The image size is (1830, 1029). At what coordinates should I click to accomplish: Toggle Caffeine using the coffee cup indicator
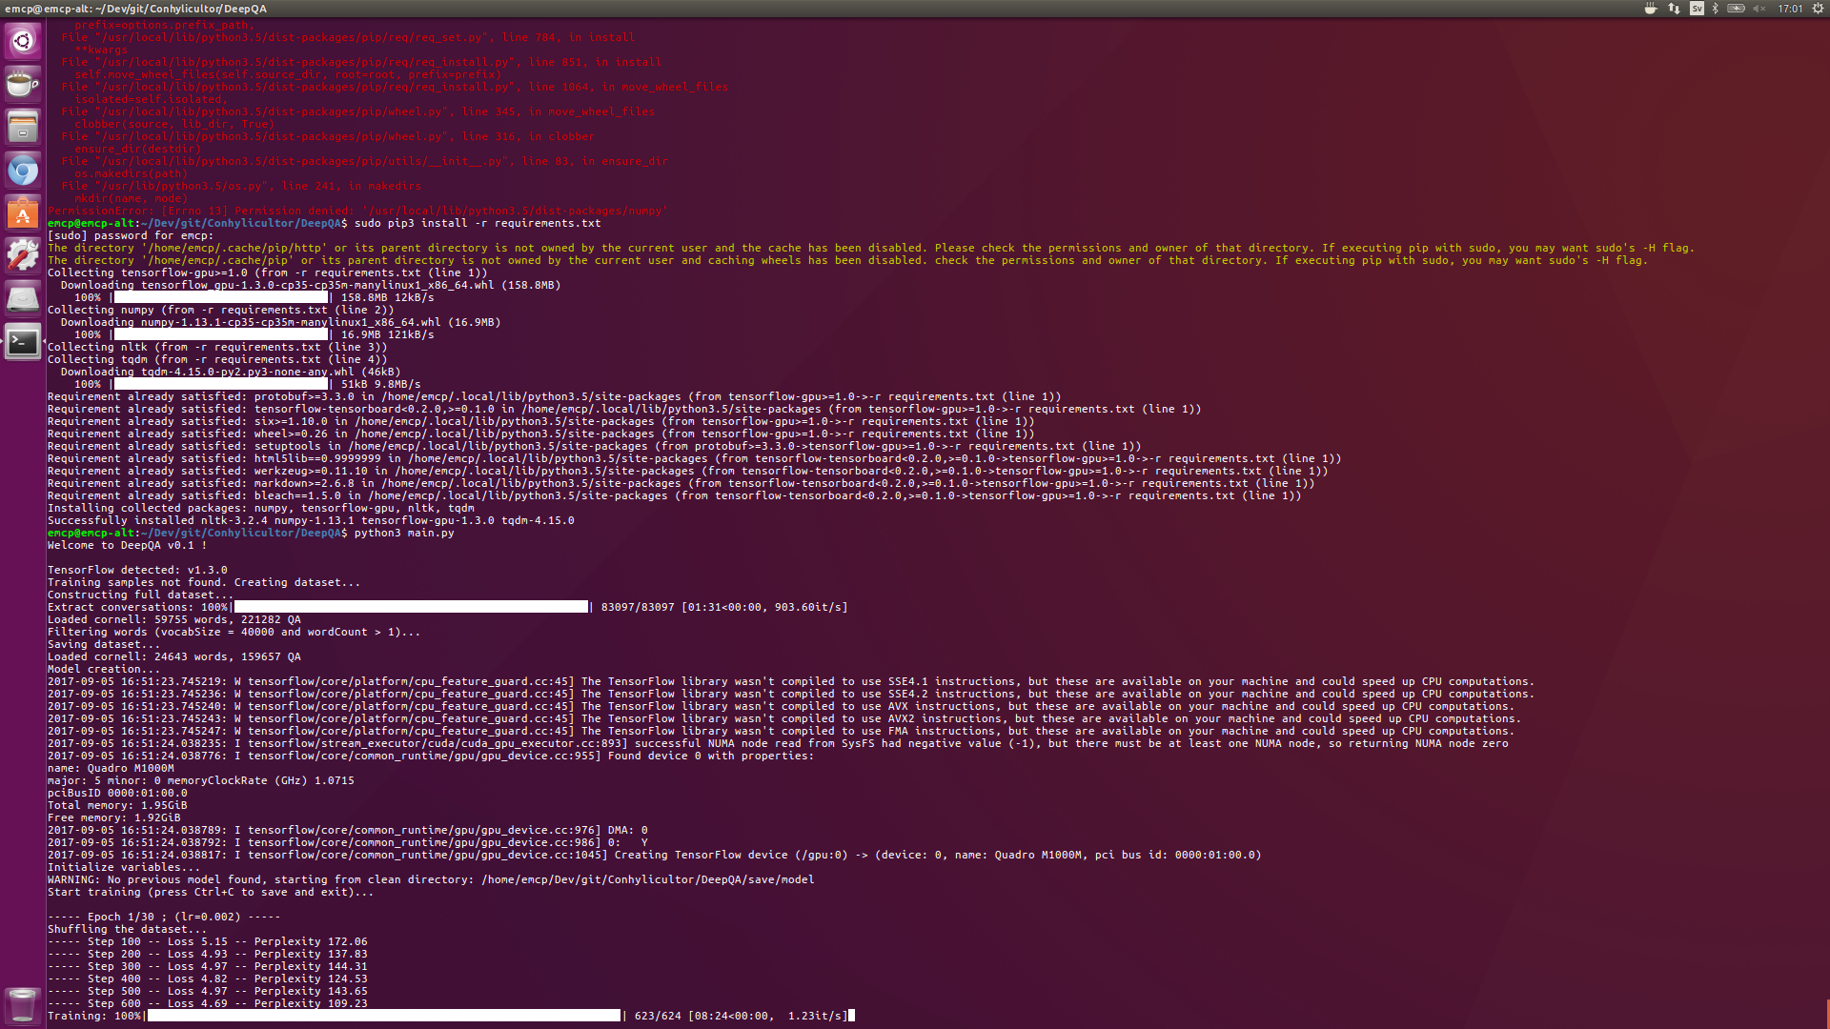click(x=1650, y=8)
